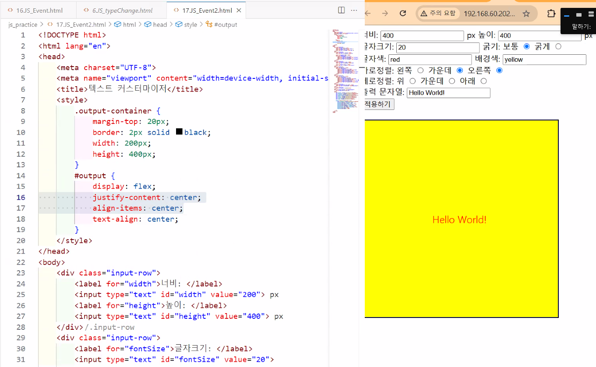The width and height of the screenshot is (596, 367).
Task: Go back in the browser window
Action: pyautogui.click(x=368, y=14)
